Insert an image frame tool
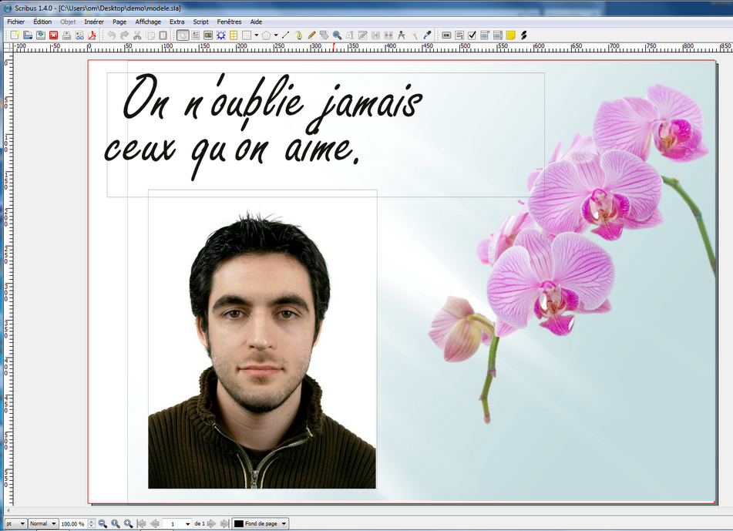 coord(208,35)
